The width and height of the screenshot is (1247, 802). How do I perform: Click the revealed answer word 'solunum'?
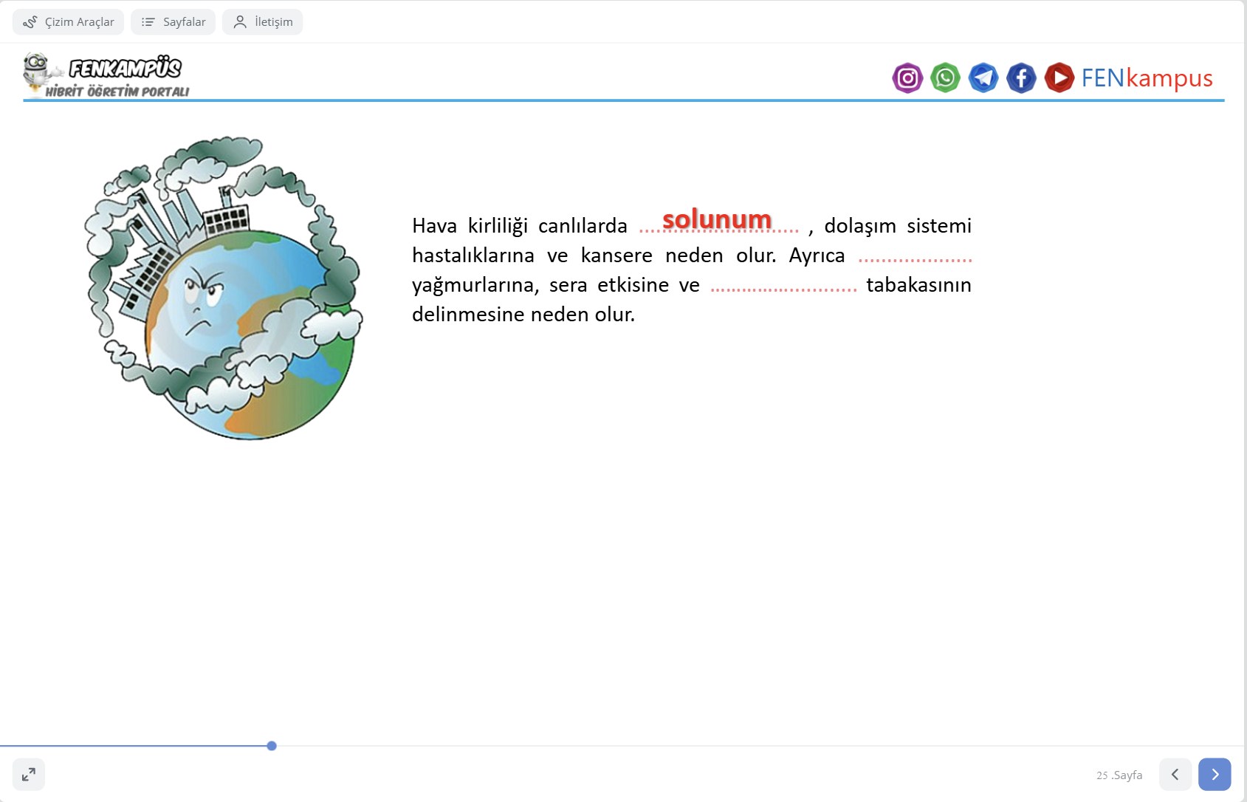tap(717, 220)
